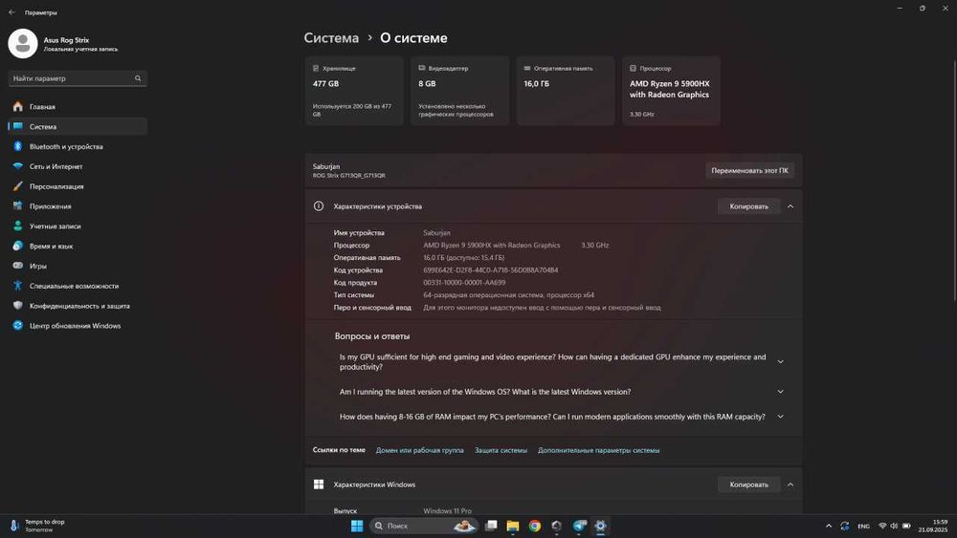Collapse the Характеристики устройства section
The image size is (957, 538).
(790, 206)
